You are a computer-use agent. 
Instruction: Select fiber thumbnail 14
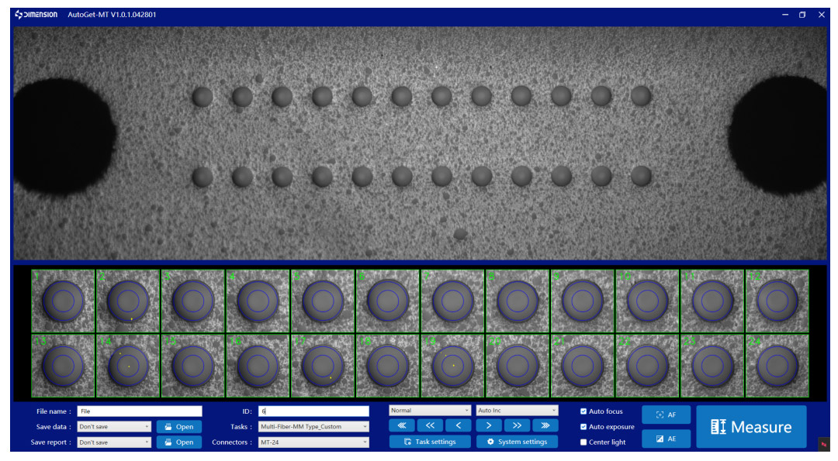[128, 366]
